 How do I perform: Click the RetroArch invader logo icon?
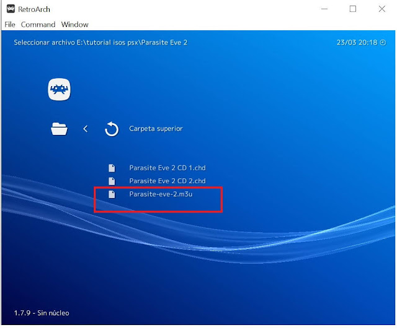[60, 90]
